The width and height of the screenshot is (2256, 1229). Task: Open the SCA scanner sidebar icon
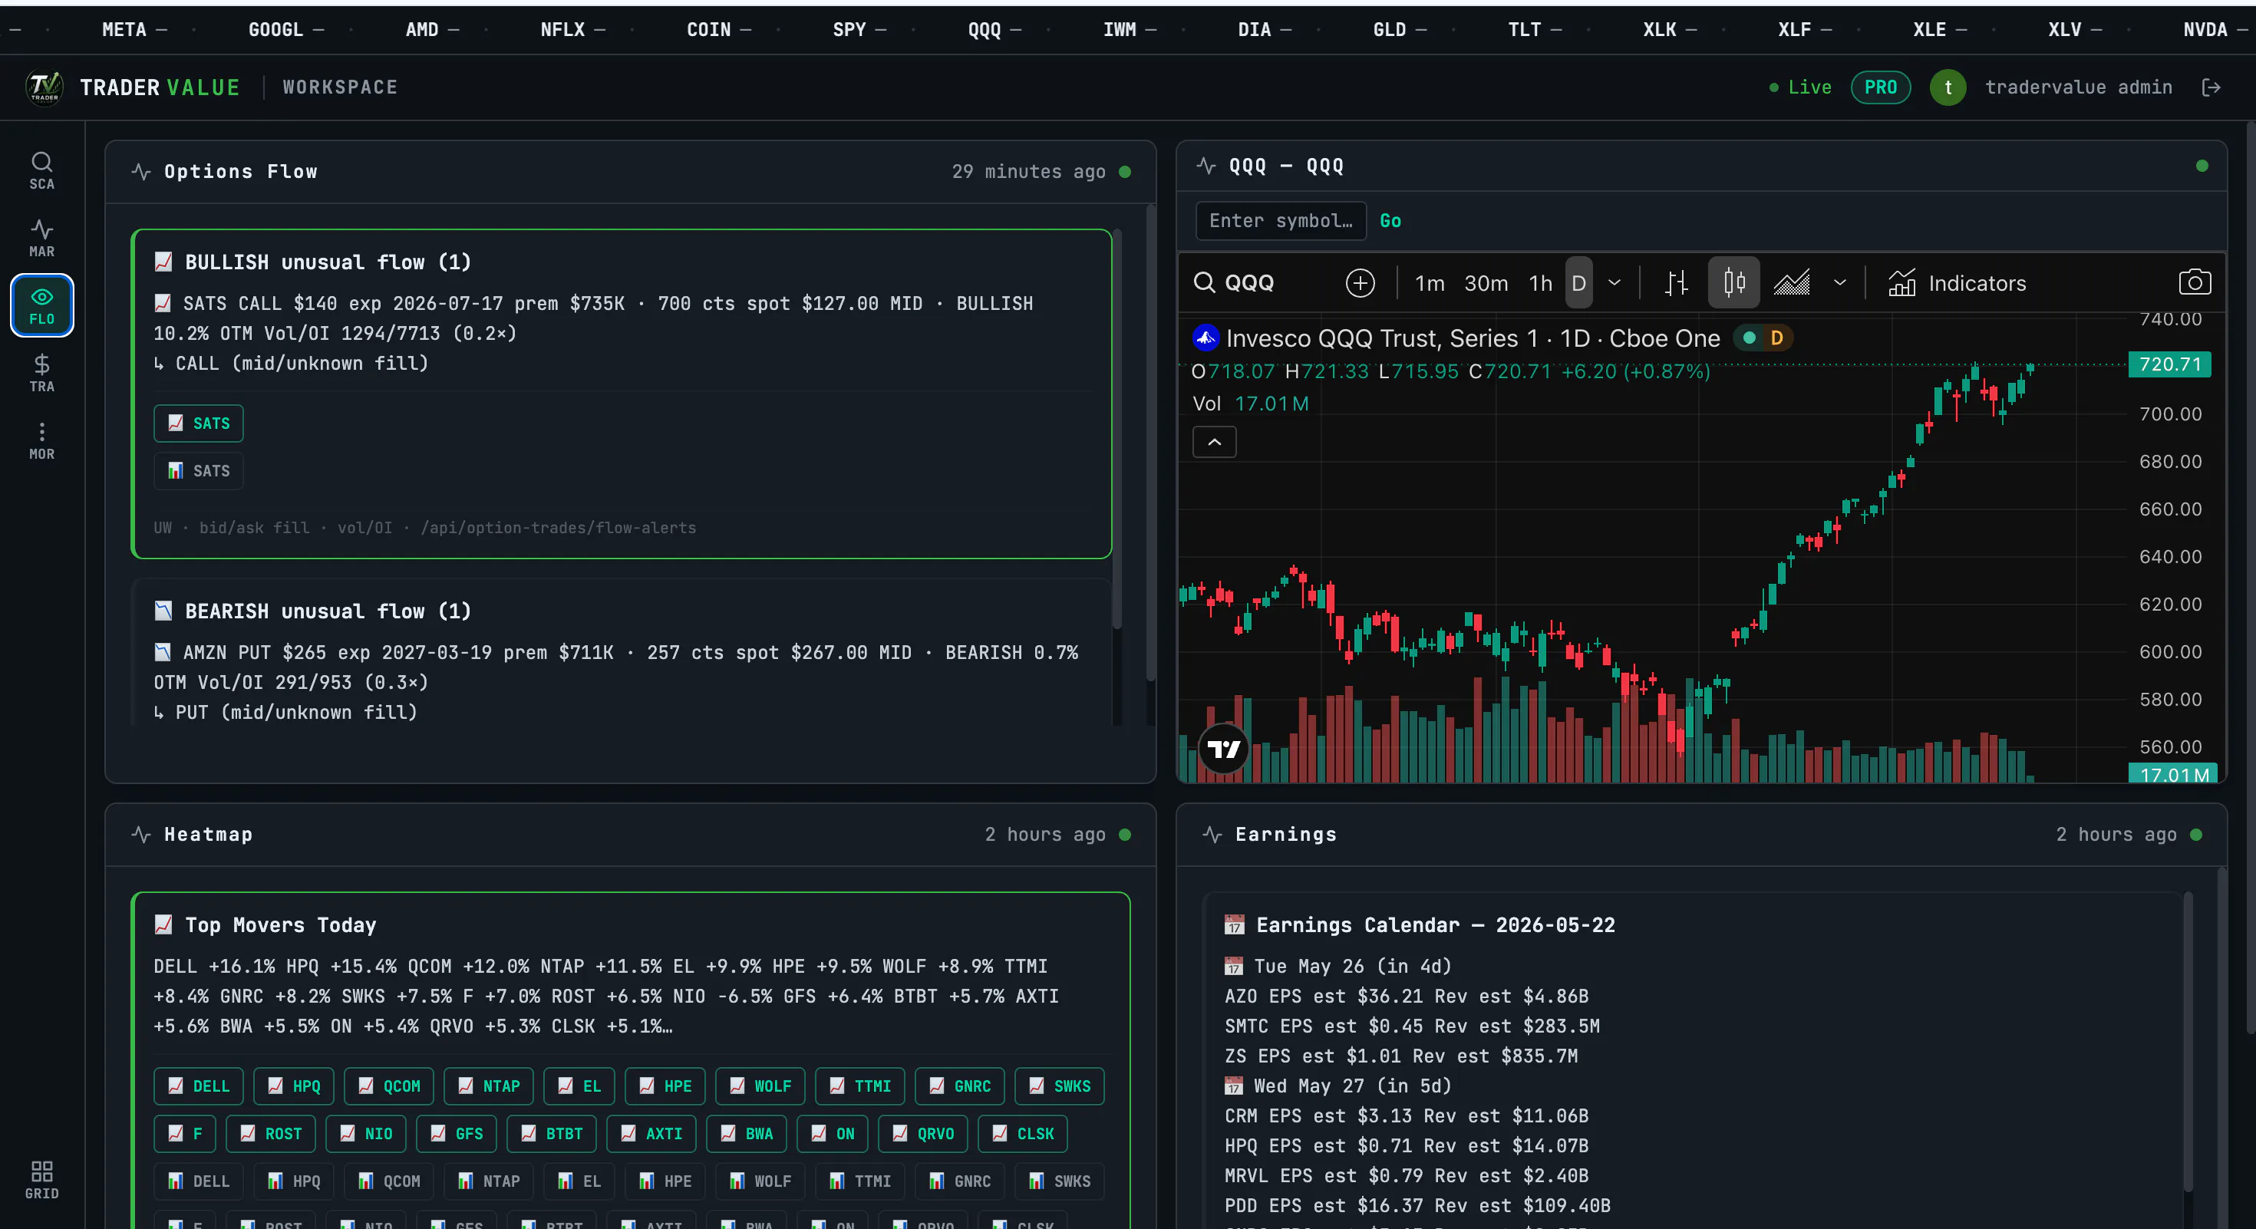coord(41,170)
